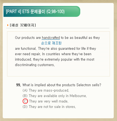This screenshot has width=117, height=121.
Task: Open the 해설 32페이지 section label
Action: (x=23, y=25)
